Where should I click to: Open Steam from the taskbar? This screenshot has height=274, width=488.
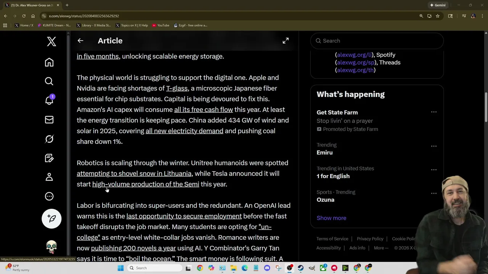tap(301, 268)
